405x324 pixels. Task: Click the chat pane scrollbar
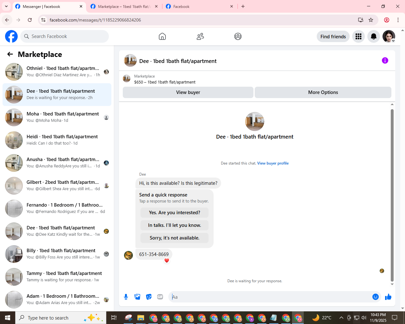tap(392, 195)
